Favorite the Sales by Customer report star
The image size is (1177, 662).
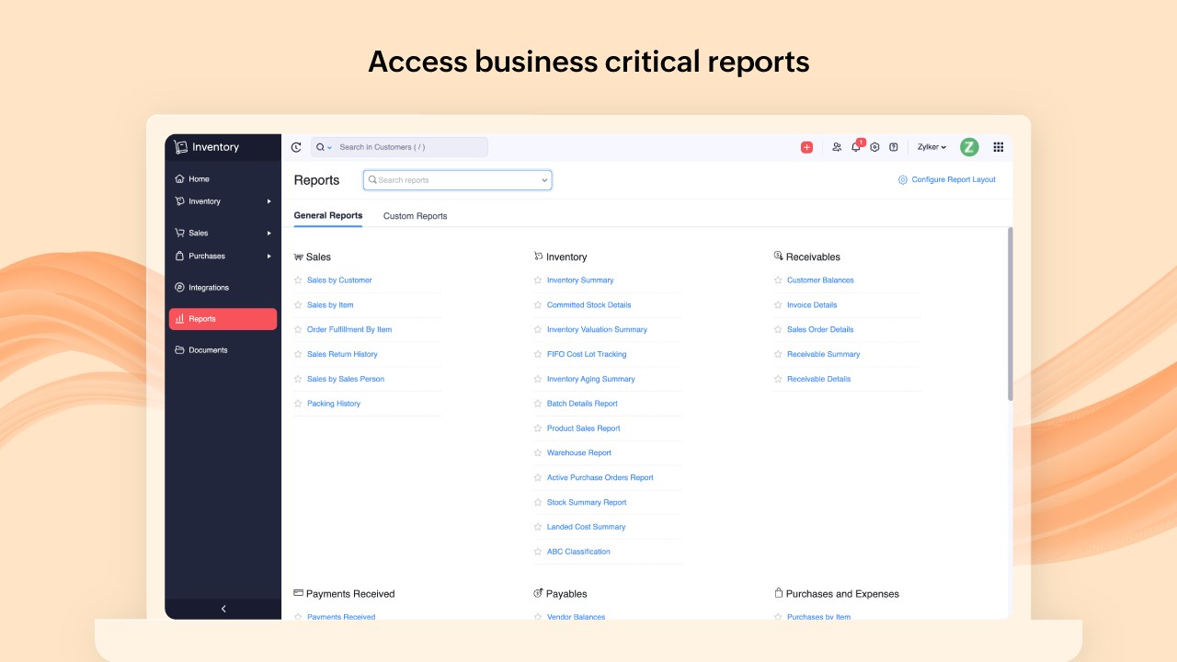[298, 280]
